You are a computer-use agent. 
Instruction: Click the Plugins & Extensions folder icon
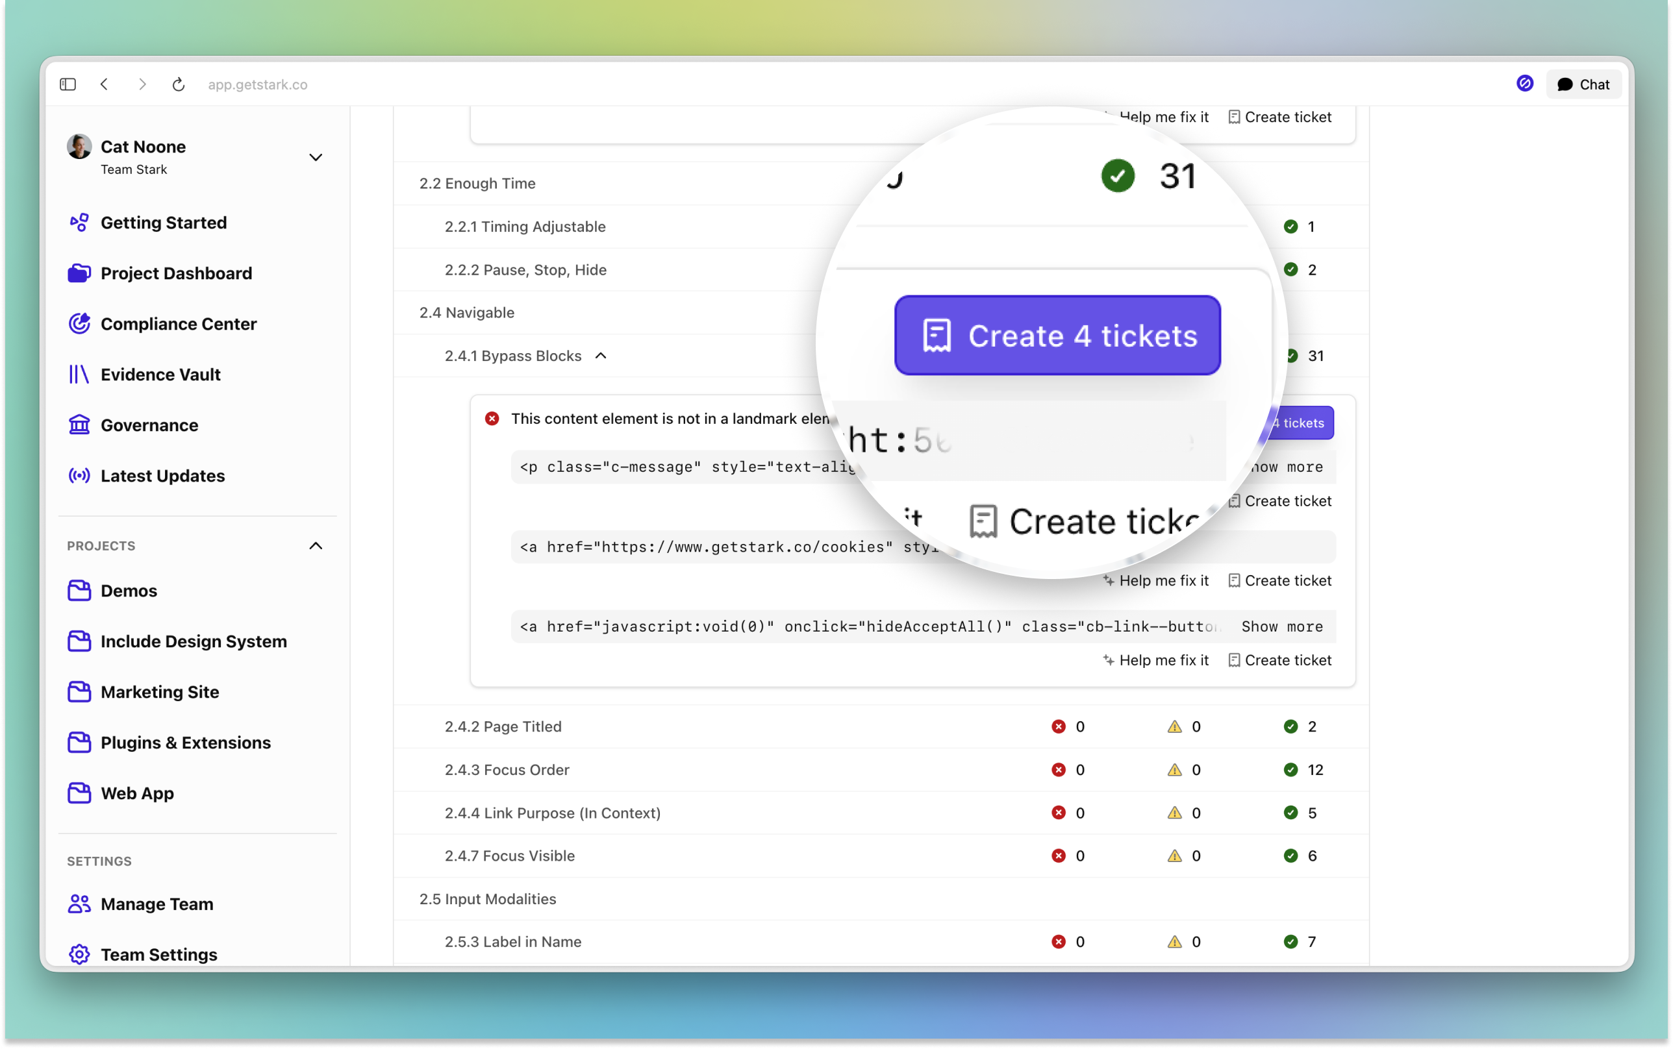point(79,743)
